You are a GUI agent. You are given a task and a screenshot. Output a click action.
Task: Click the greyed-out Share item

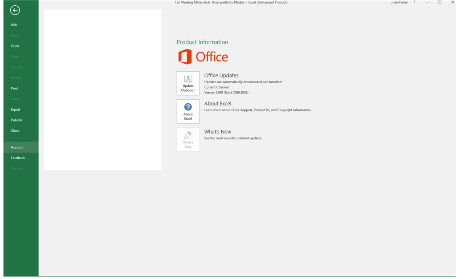pyautogui.click(x=21, y=99)
